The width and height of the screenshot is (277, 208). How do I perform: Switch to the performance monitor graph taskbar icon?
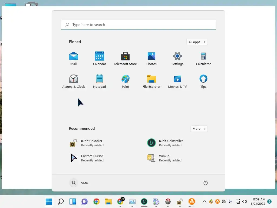tap(132, 201)
